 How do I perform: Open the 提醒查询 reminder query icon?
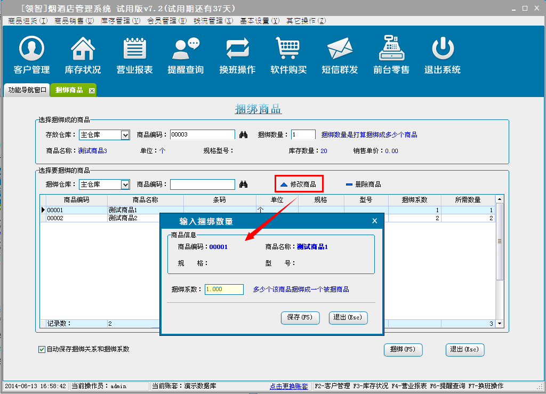pyautogui.click(x=186, y=55)
